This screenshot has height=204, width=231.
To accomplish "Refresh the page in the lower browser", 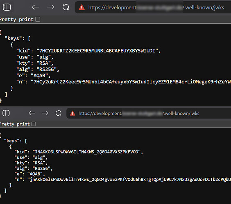I will [58, 113].
